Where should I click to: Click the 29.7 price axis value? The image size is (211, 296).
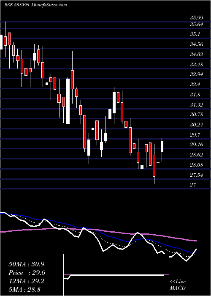195,134
